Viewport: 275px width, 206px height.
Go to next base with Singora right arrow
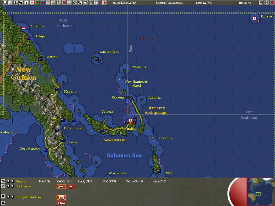[12, 181]
